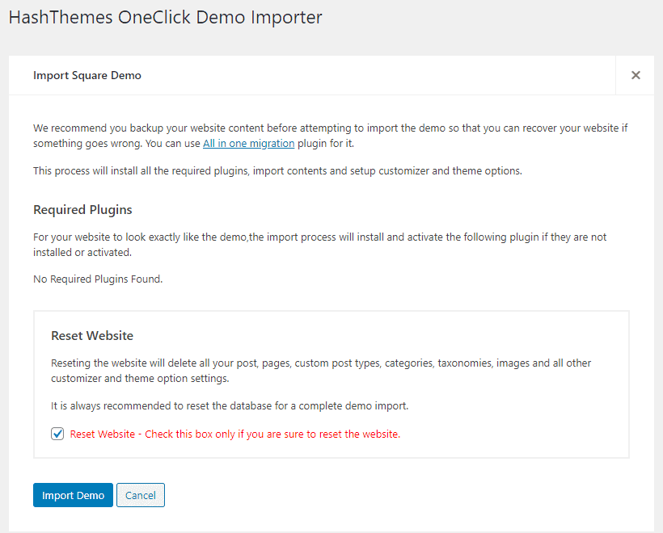
Task: Click the red Reset Website warning label
Action: (235, 434)
